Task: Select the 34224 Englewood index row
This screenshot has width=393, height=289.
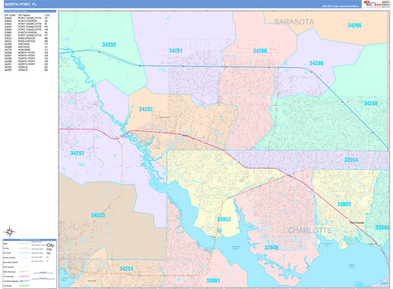Action: (27, 41)
